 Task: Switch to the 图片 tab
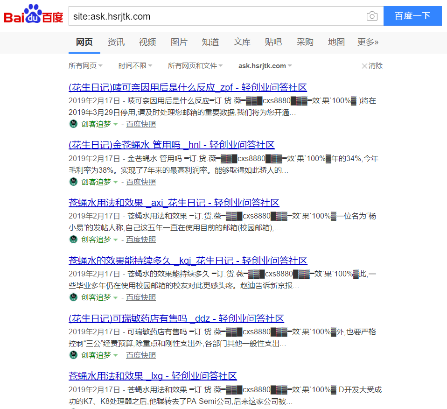click(x=179, y=42)
